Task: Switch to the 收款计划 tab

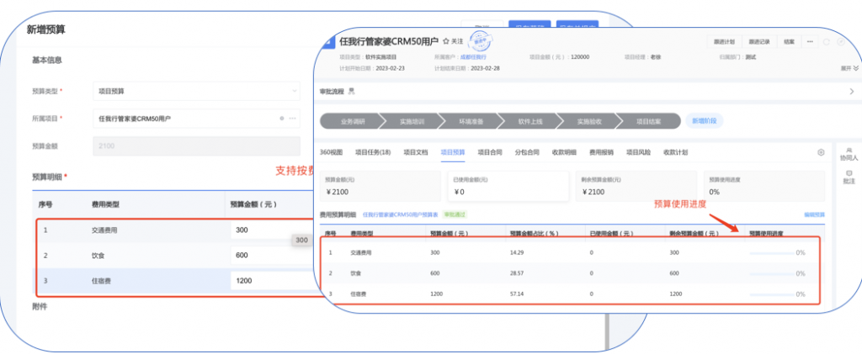Action: pyautogui.click(x=676, y=152)
